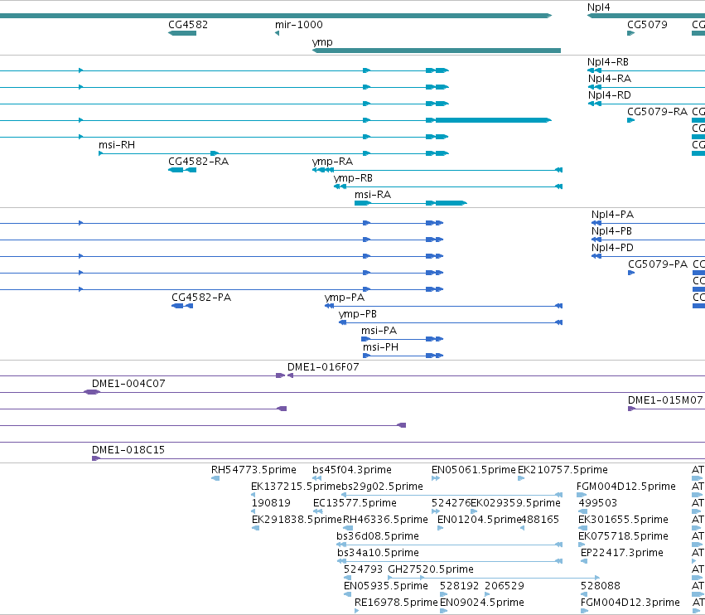This screenshot has height=615, width=705.
Task: Select the RE16978.5prime EST label
Action: click(x=396, y=603)
